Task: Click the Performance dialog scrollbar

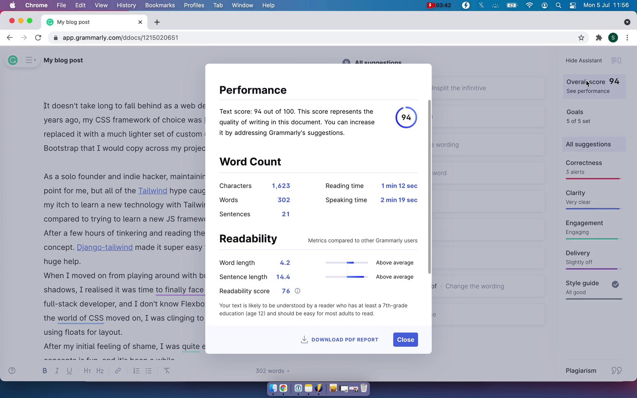Action: [429, 187]
